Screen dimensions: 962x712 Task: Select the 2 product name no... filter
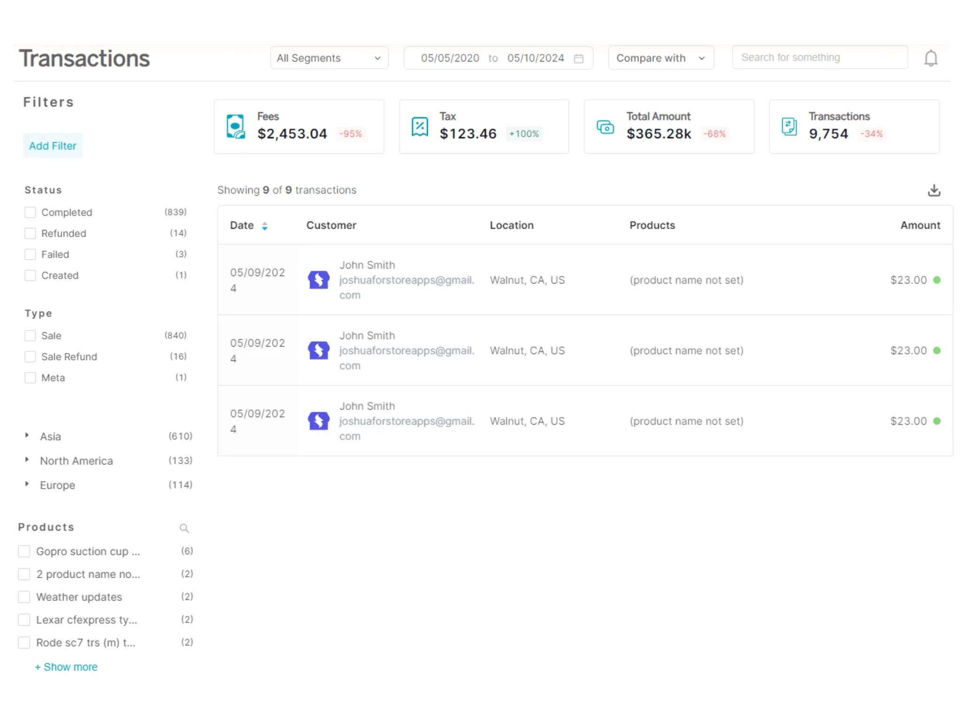[x=24, y=574]
